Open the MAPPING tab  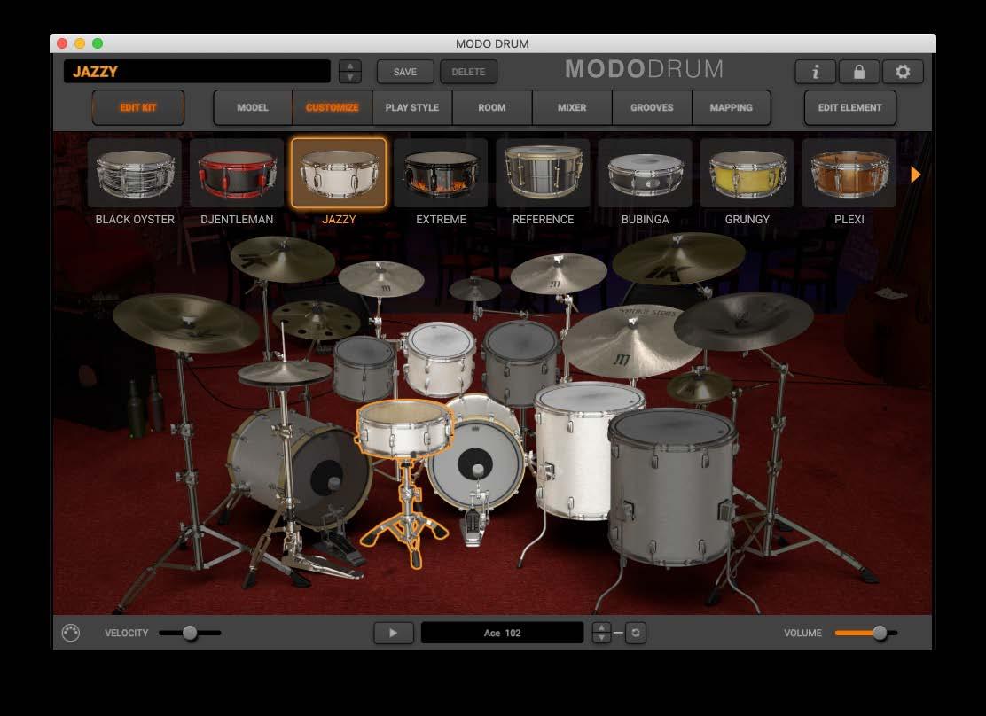731,107
